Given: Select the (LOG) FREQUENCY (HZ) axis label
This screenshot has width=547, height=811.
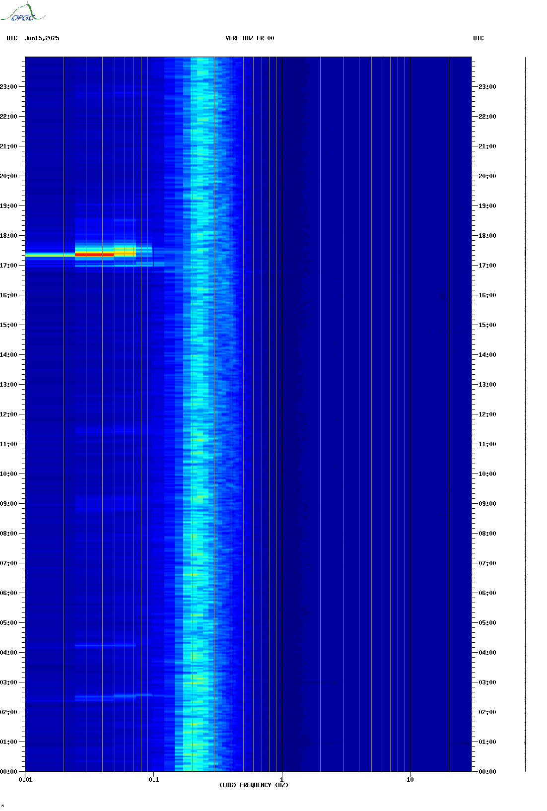Looking at the screenshot, I should coord(254,785).
